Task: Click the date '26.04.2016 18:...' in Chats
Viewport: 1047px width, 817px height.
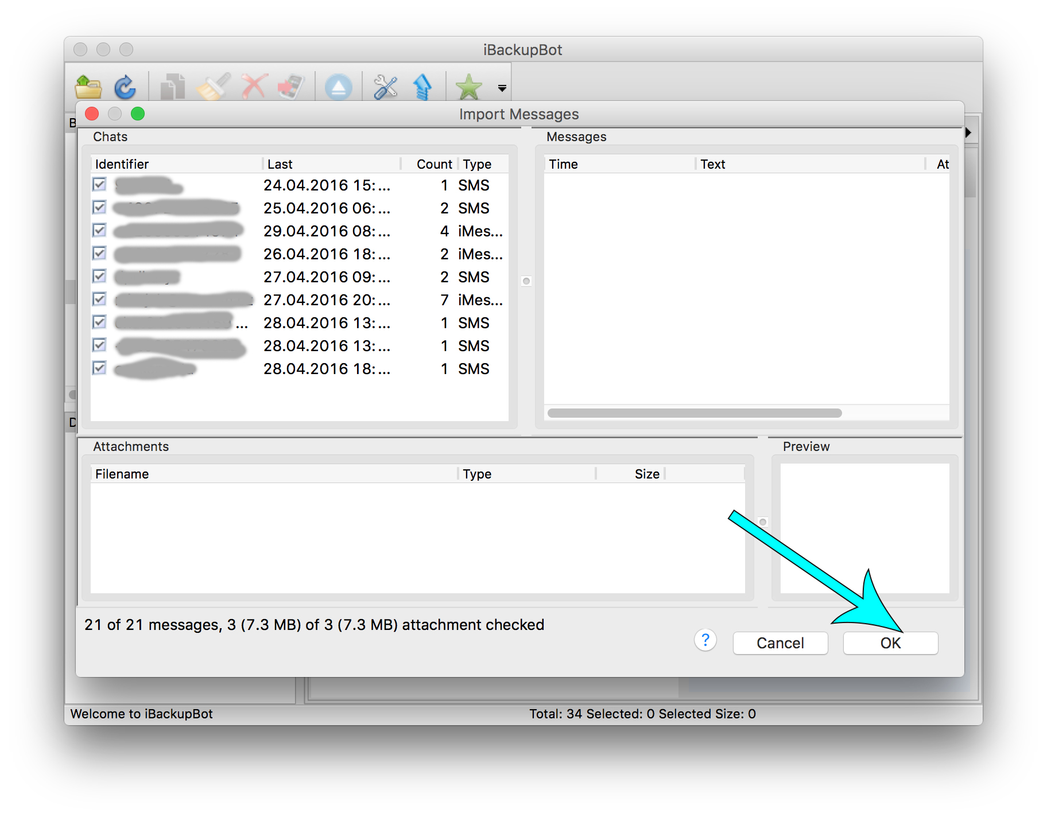Action: tap(327, 254)
